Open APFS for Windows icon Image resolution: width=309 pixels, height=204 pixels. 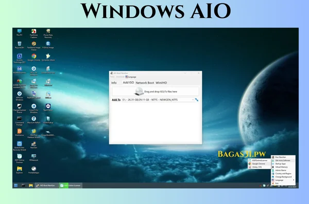coord(20,96)
